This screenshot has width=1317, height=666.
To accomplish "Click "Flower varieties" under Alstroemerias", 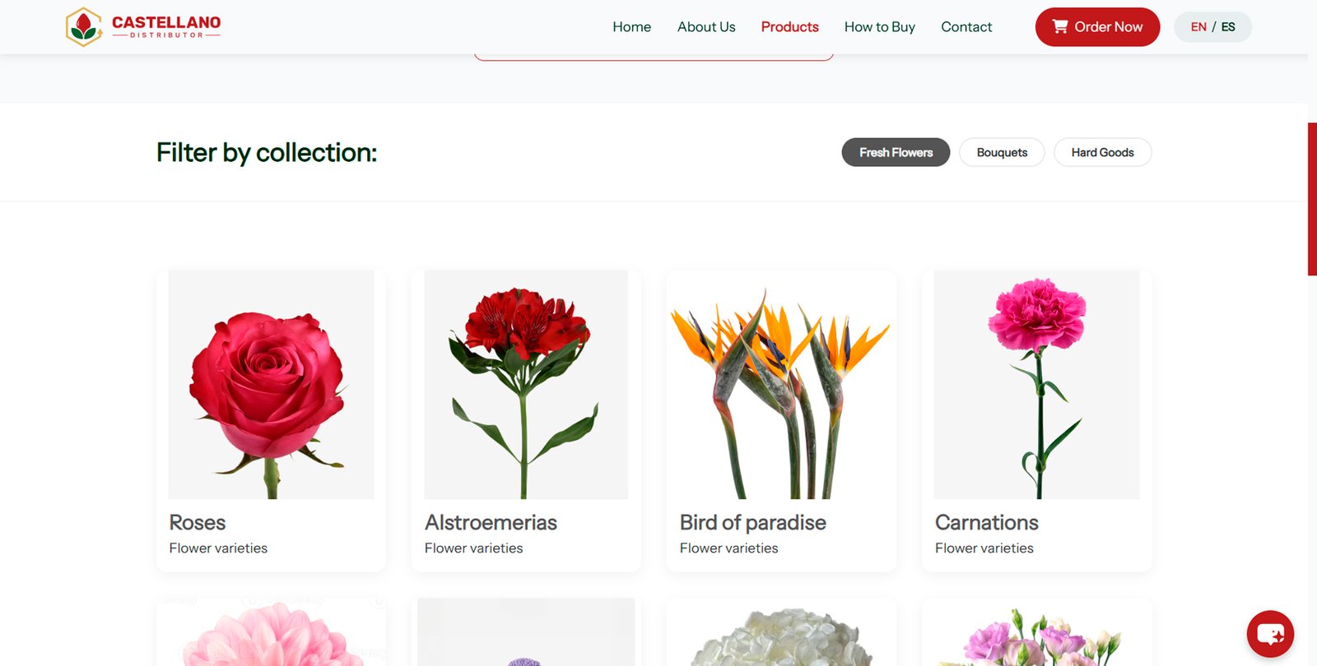I will 473,548.
